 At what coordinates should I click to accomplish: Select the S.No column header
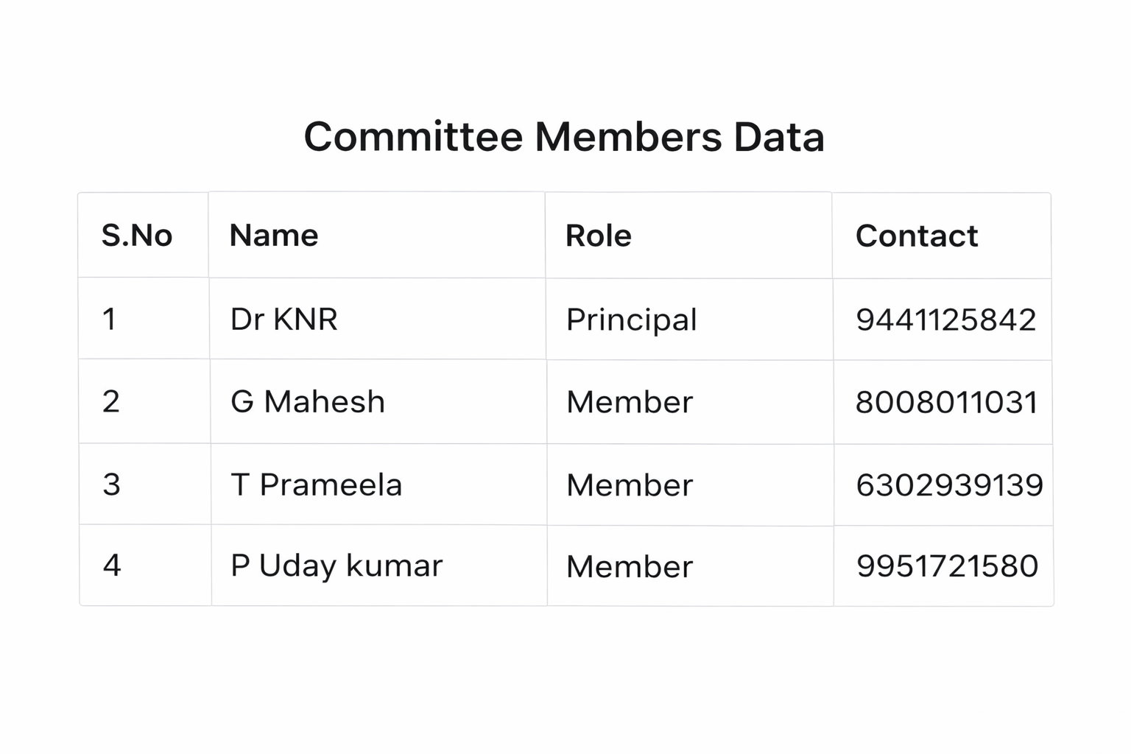click(x=137, y=236)
